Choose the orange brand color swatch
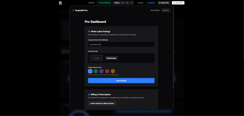Screen dimensions: 244x116 tap(113, 71)
